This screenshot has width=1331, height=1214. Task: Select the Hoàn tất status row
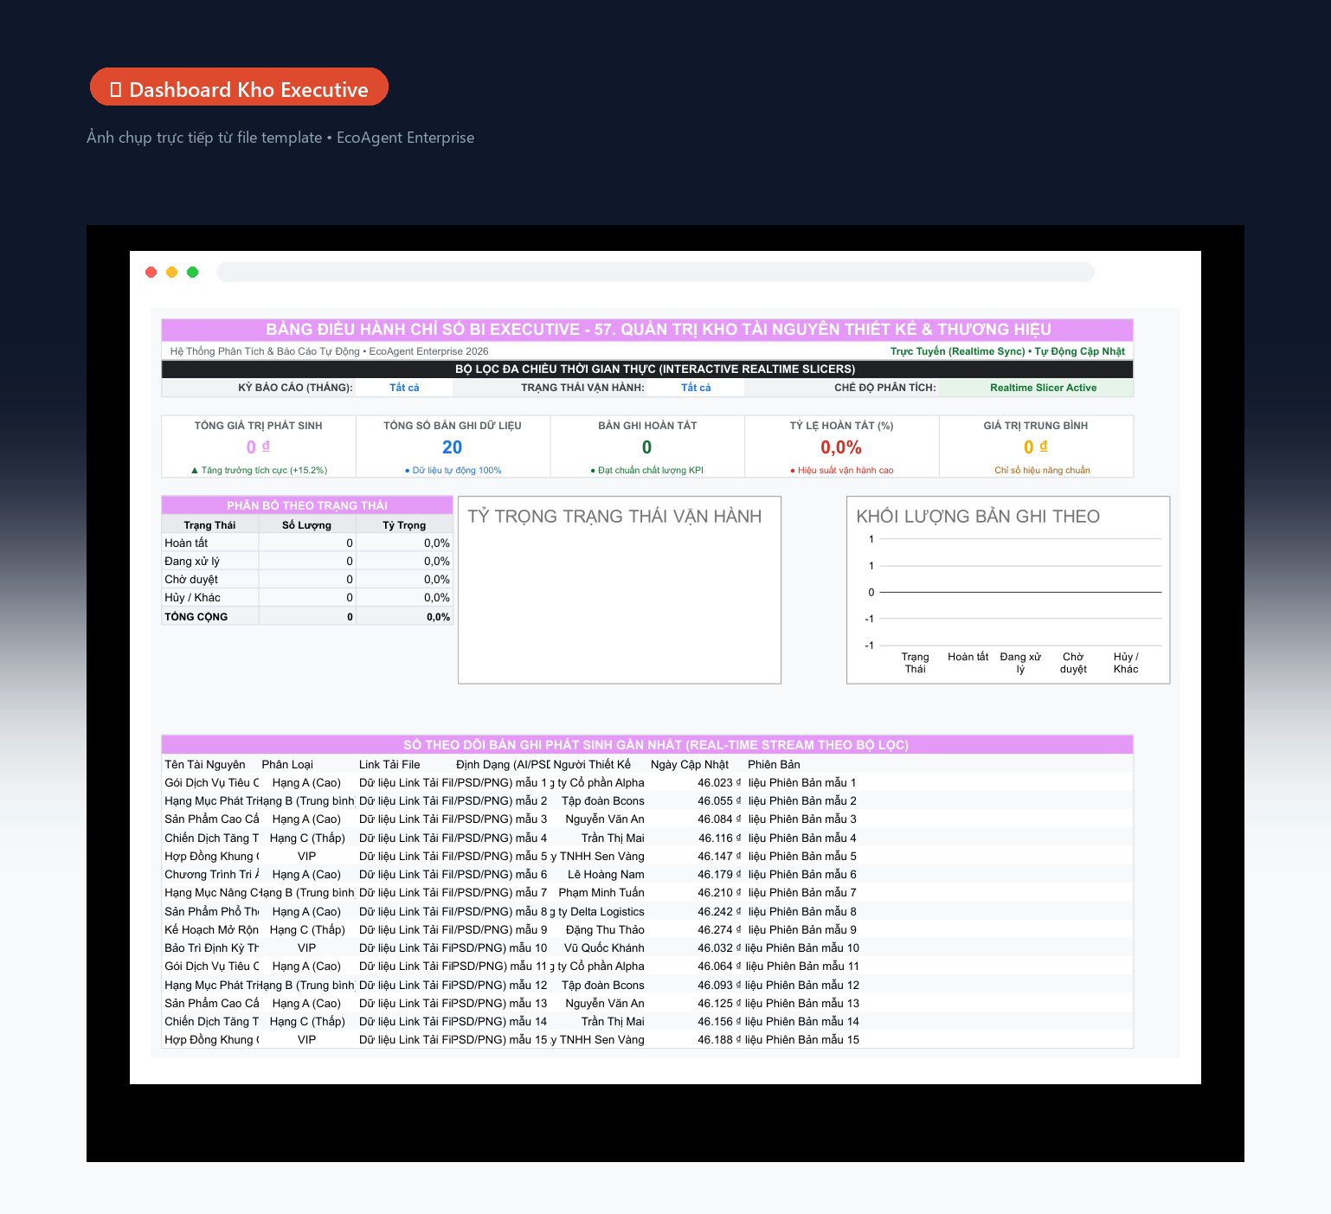pyautogui.click(x=307, y=543)
